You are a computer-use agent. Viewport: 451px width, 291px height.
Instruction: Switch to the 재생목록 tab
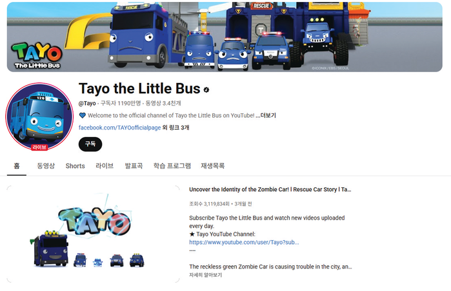(x=212, y=166)
